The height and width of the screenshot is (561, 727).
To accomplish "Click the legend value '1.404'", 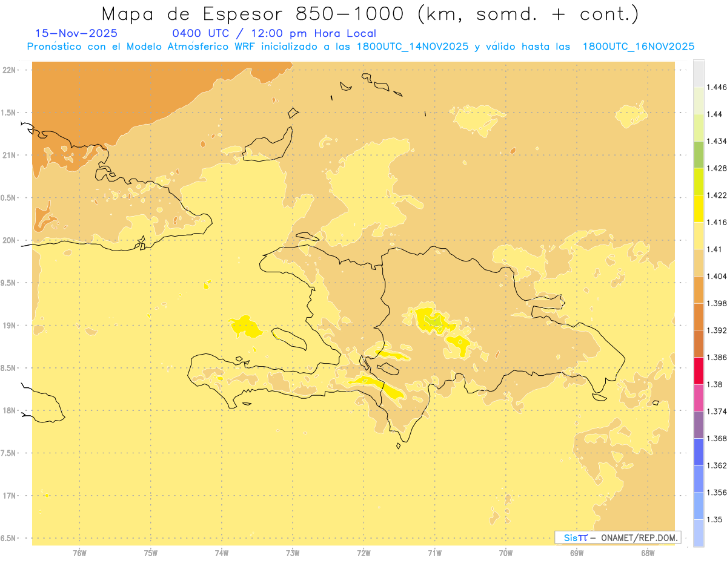I will coord(716,276).
